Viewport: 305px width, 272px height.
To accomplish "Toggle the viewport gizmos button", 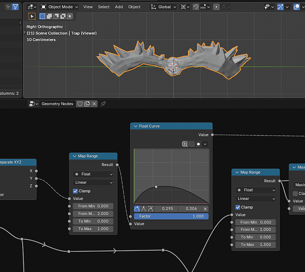I will [x=280, y=7].
